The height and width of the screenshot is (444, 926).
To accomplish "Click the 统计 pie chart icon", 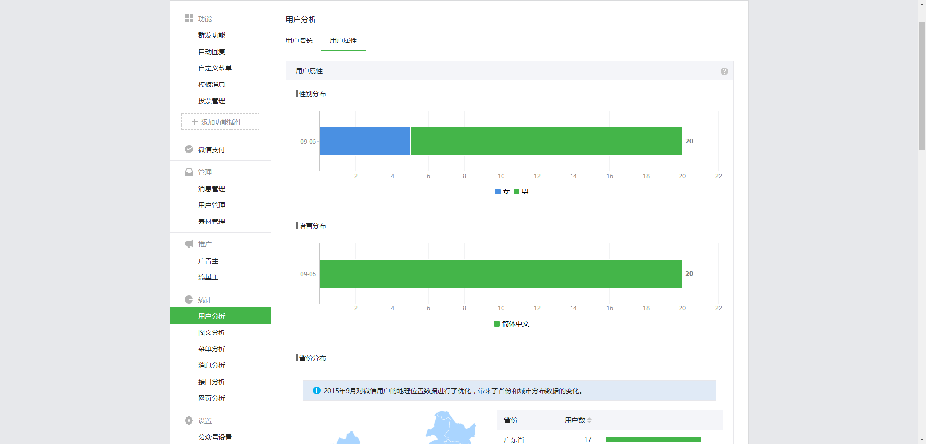I will [x=189, y=299].
